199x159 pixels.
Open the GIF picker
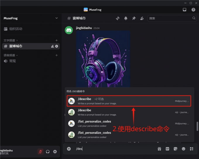pyautogui.click(x=167, y=149)
